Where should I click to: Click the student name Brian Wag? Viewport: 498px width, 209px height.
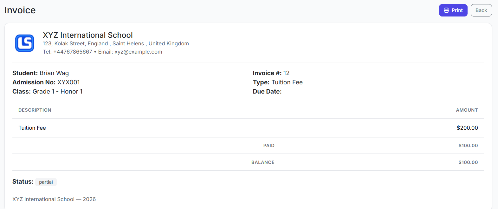54,73
